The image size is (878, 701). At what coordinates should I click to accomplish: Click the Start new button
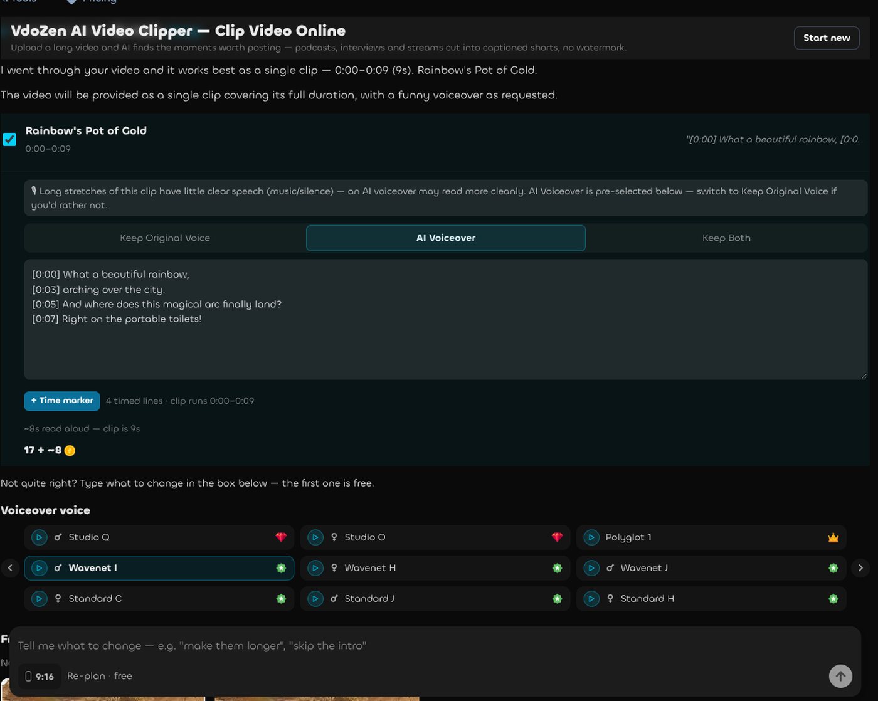tap(827, 38)
